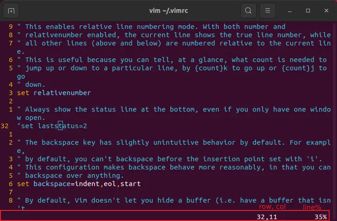The image size is (337, 221).
Task: Click line starting 'This enables relative line numbering'
Action: tap(151, 27)
